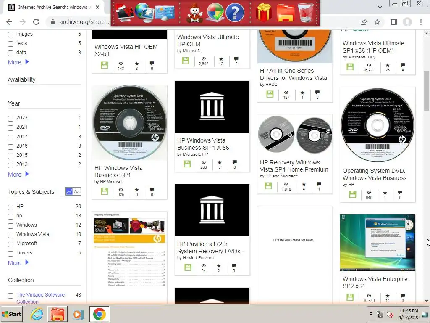The height and width of the screenshot is (323, 430).
Task: Check The Vintage Software Collection filter
Action: click(10, 296)
